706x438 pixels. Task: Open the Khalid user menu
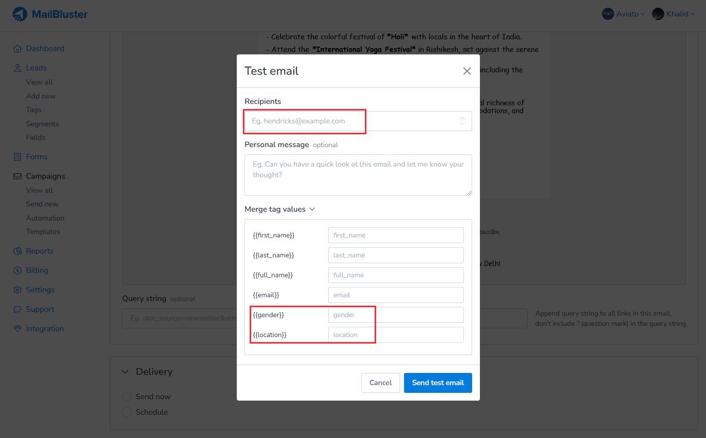674,14
